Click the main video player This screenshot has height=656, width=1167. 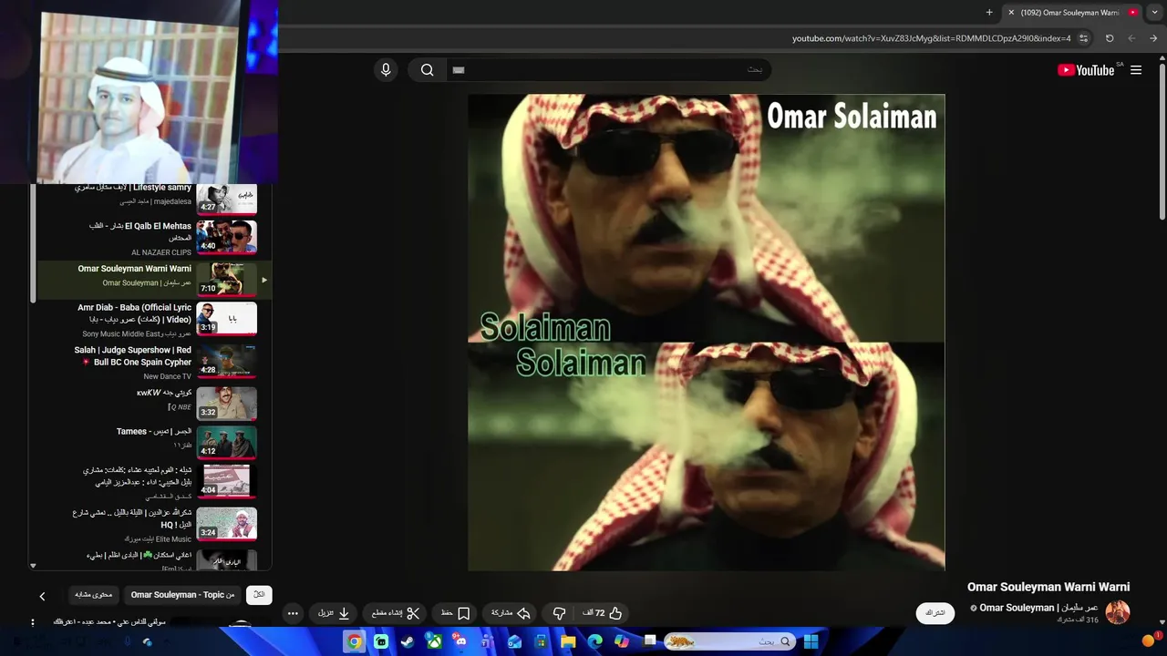point(707,333)
